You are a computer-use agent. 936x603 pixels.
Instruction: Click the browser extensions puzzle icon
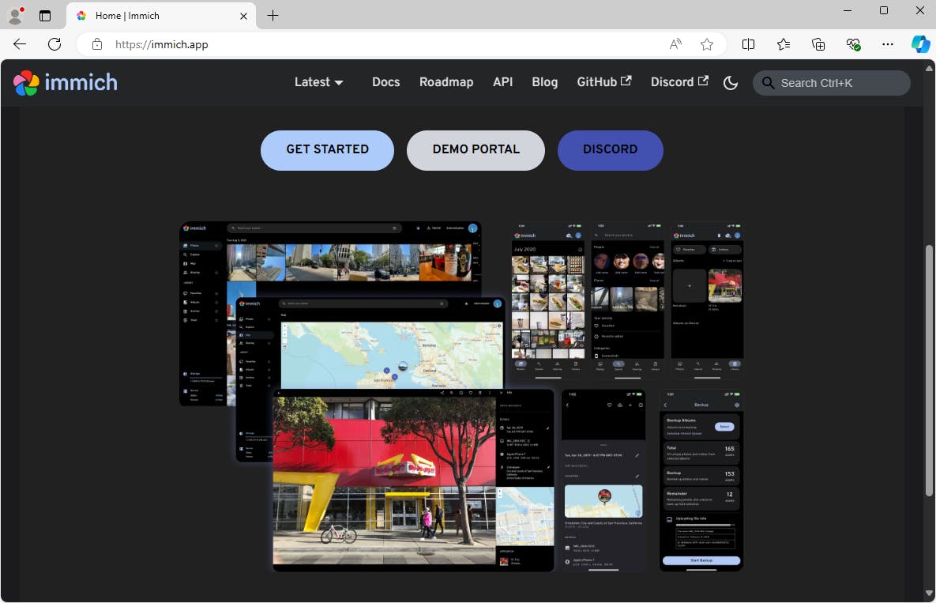pyautogui.click(x=818, y=44)
